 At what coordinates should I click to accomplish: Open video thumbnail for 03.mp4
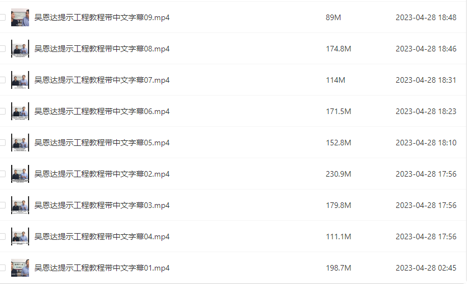(x=20, y=205)
